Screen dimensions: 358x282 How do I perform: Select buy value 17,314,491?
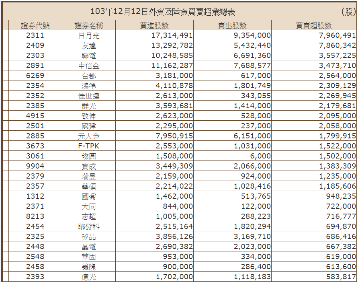(x=172, y=35)
